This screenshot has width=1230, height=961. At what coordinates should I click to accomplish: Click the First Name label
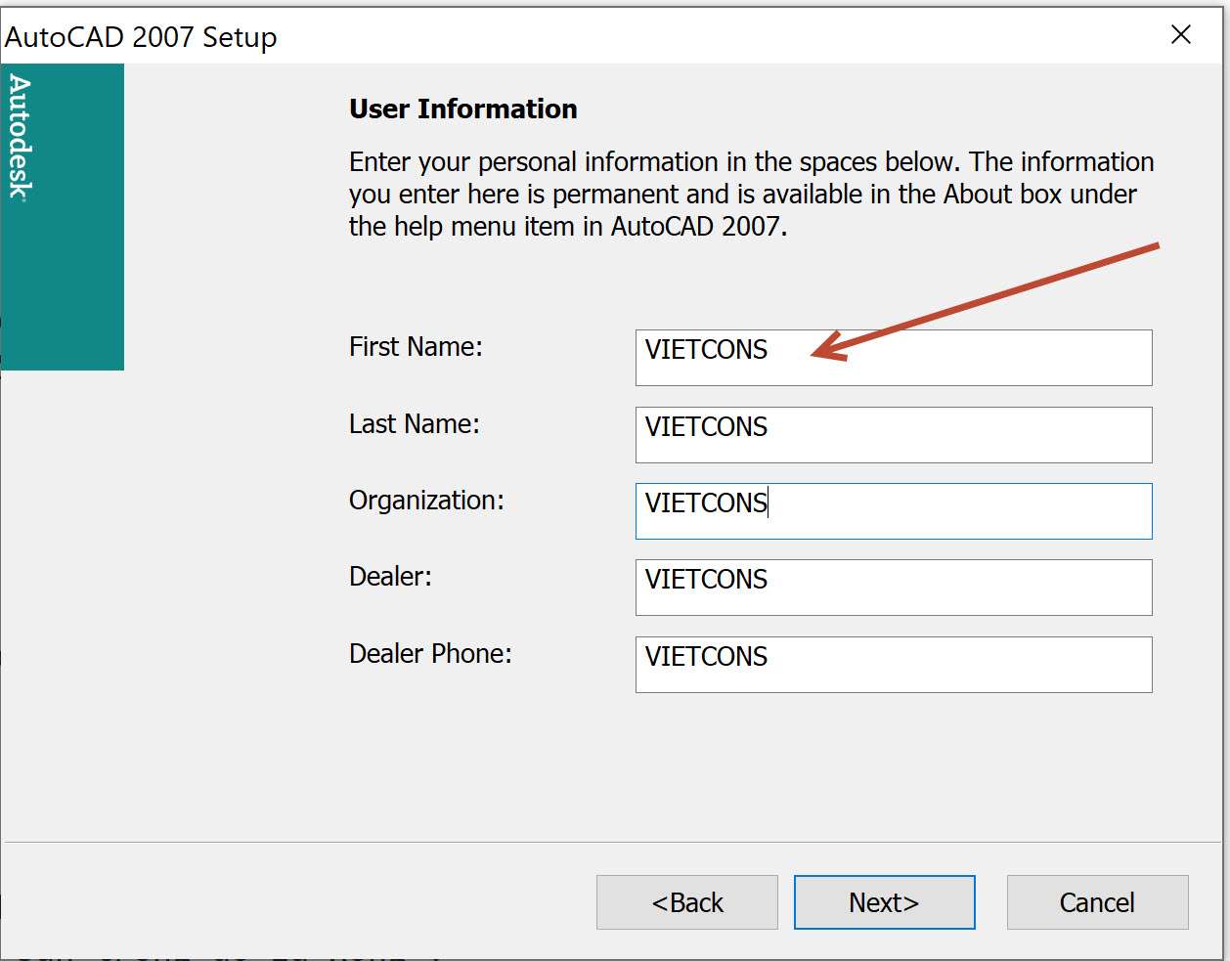tap(416, 347)
